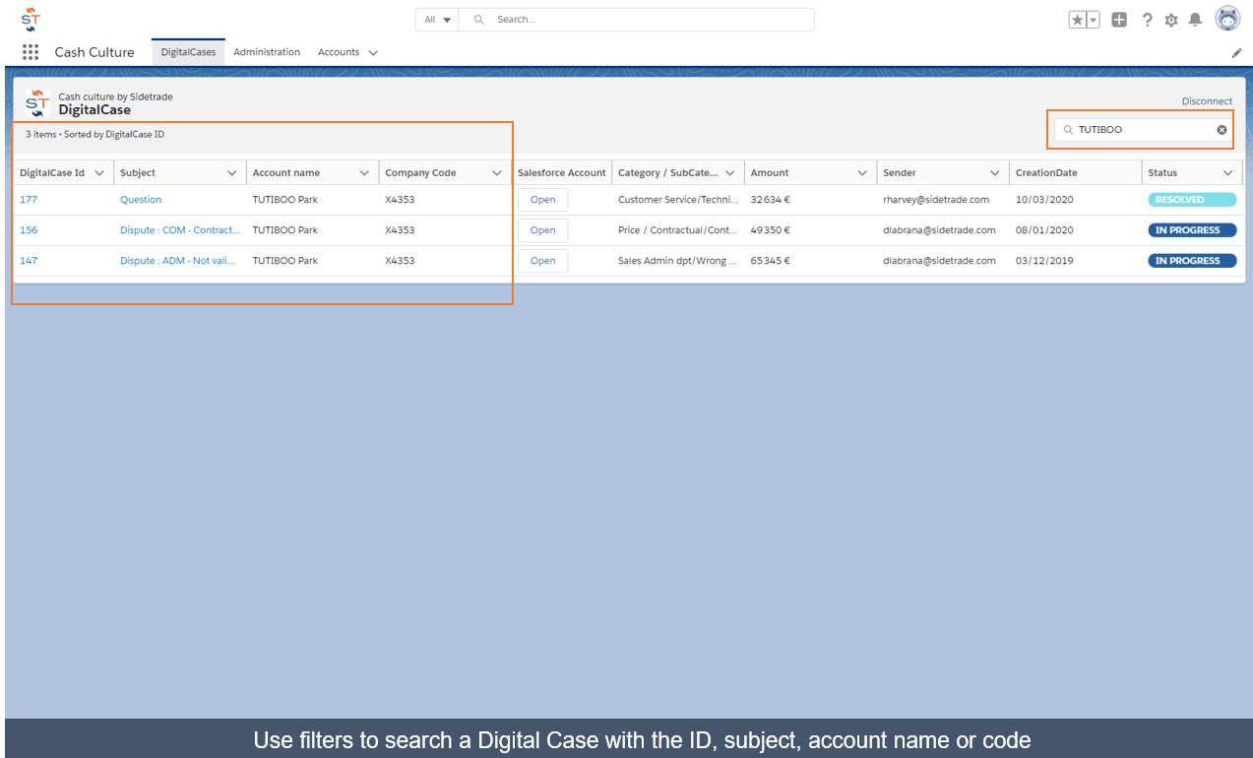Open the Dispute : COM - Contract subject

180,230
